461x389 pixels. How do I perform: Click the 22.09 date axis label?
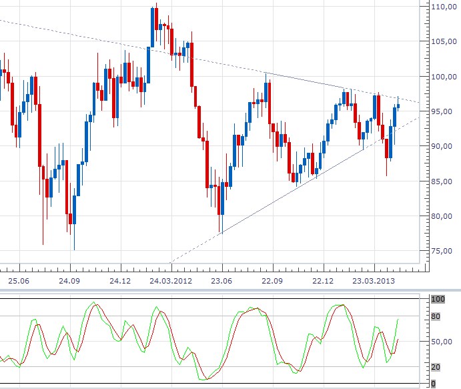272,281
